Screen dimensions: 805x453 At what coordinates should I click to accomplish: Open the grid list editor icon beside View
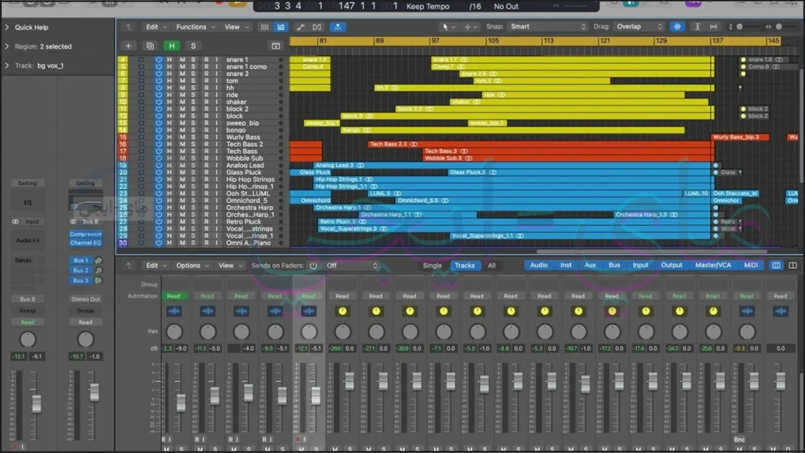(265, 27)
